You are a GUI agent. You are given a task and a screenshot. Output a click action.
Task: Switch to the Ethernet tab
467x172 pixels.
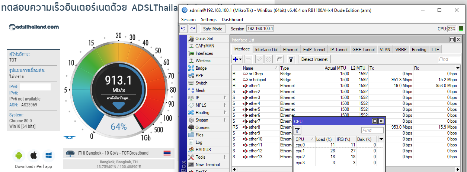[x=290, y=49]
